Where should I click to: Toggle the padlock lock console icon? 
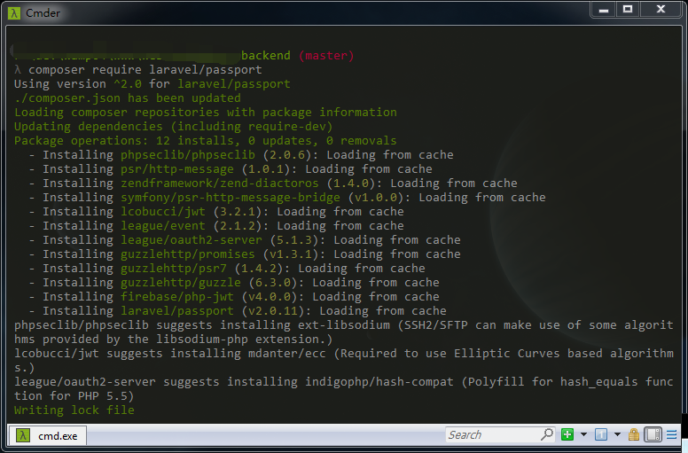tap(634, 434)
